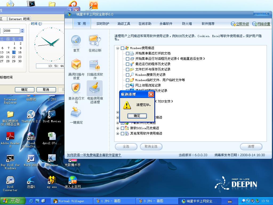Image resolution: width=273 pixels, height=205 pixels.
Task: Open the DivX Movies desktop shortcut
Action: tap(52, 116)
